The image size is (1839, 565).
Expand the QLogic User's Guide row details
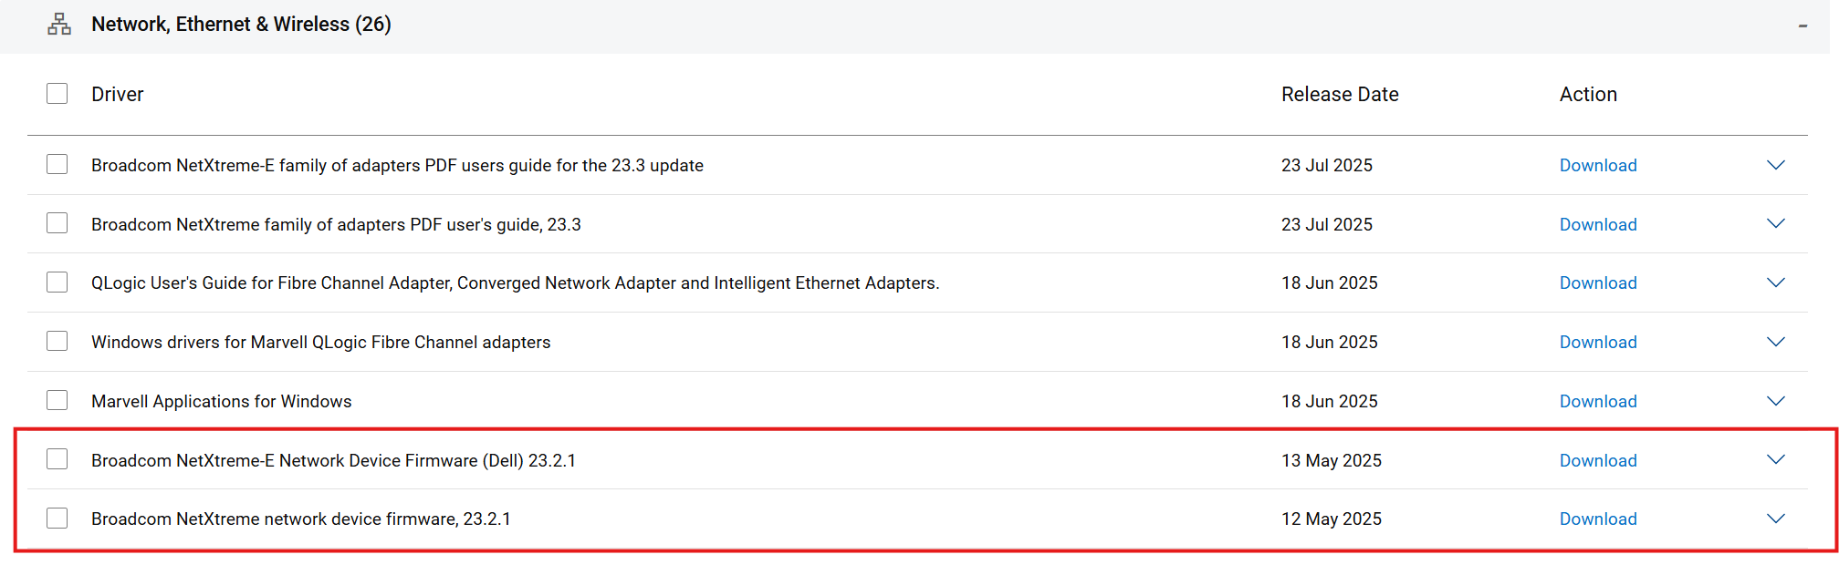[x=1776, y=282]
